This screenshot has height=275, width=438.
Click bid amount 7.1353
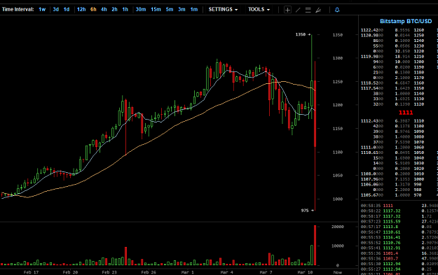point(402,179)
